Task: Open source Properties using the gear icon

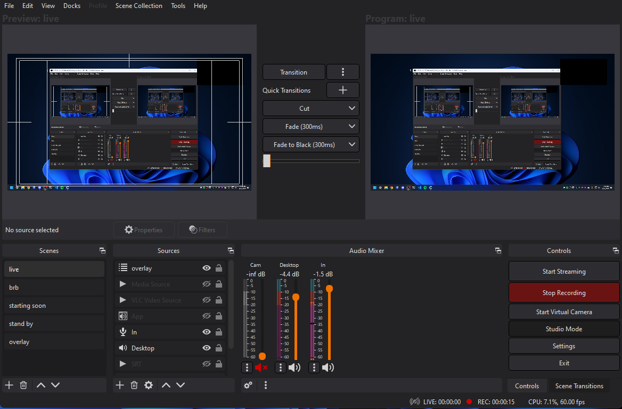Action: [x=149, y=385]
